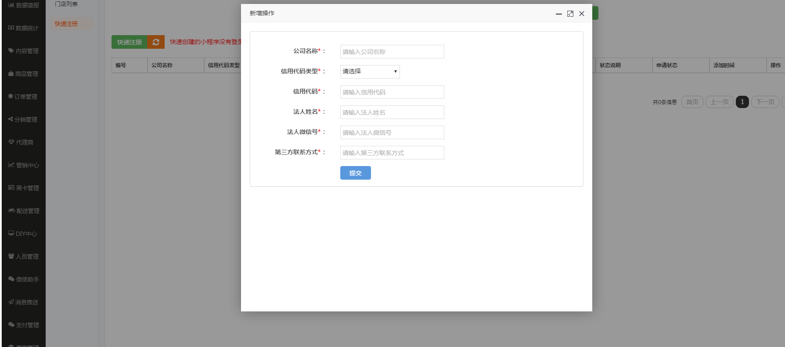Close the 新增操作 dialog
This screenshot has height=347, width=785.
pos(581,14)
